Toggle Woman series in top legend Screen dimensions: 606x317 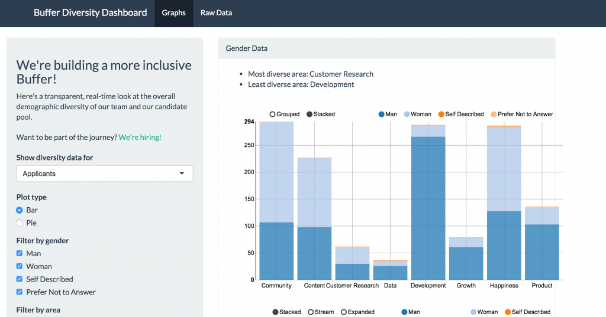point(417,114)
